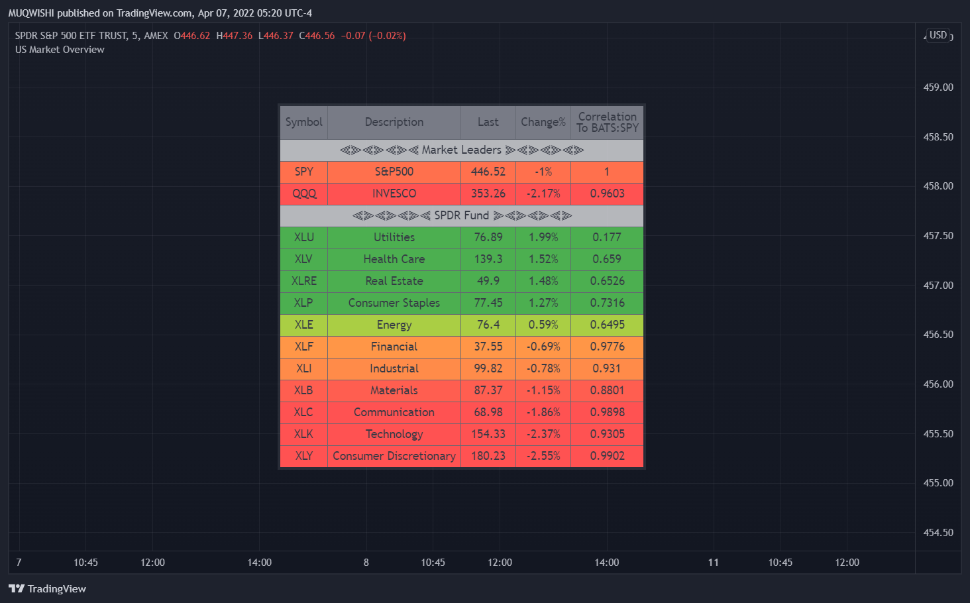Click the Technology description cell

[x=394, y=434]
